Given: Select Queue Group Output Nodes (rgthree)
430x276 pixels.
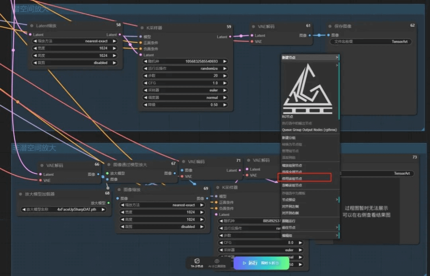Looking at the screenshot, I should (309, 130).
